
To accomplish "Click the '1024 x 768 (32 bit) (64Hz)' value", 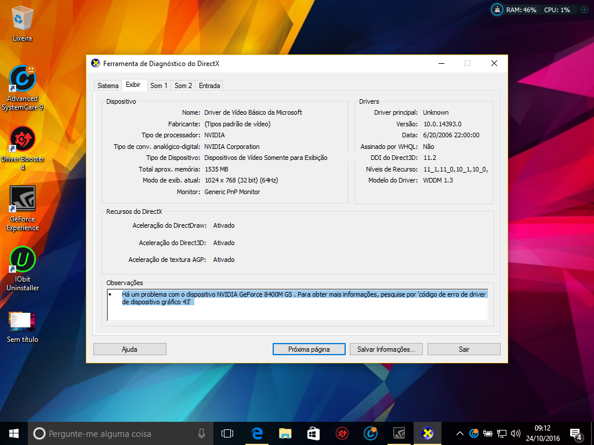I will pyautogui.click(x=241, y=181).
